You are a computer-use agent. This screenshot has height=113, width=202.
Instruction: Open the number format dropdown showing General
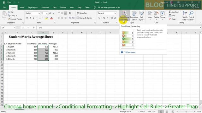[115, 13]
